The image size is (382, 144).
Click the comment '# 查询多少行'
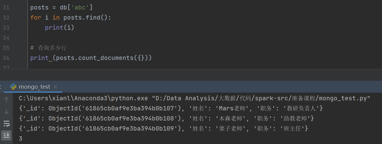(48, 48)
